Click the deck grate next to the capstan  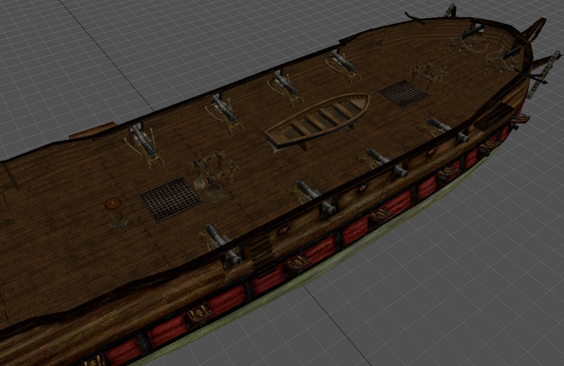tap(172, 200)
